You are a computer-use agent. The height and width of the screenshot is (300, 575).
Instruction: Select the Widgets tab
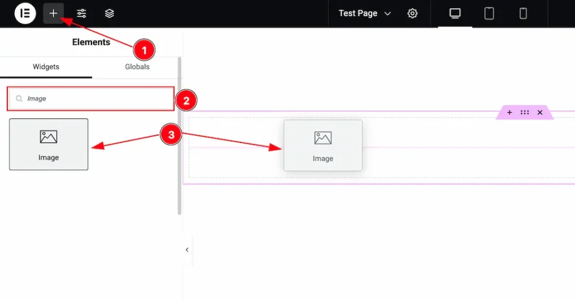coord(46,67)
